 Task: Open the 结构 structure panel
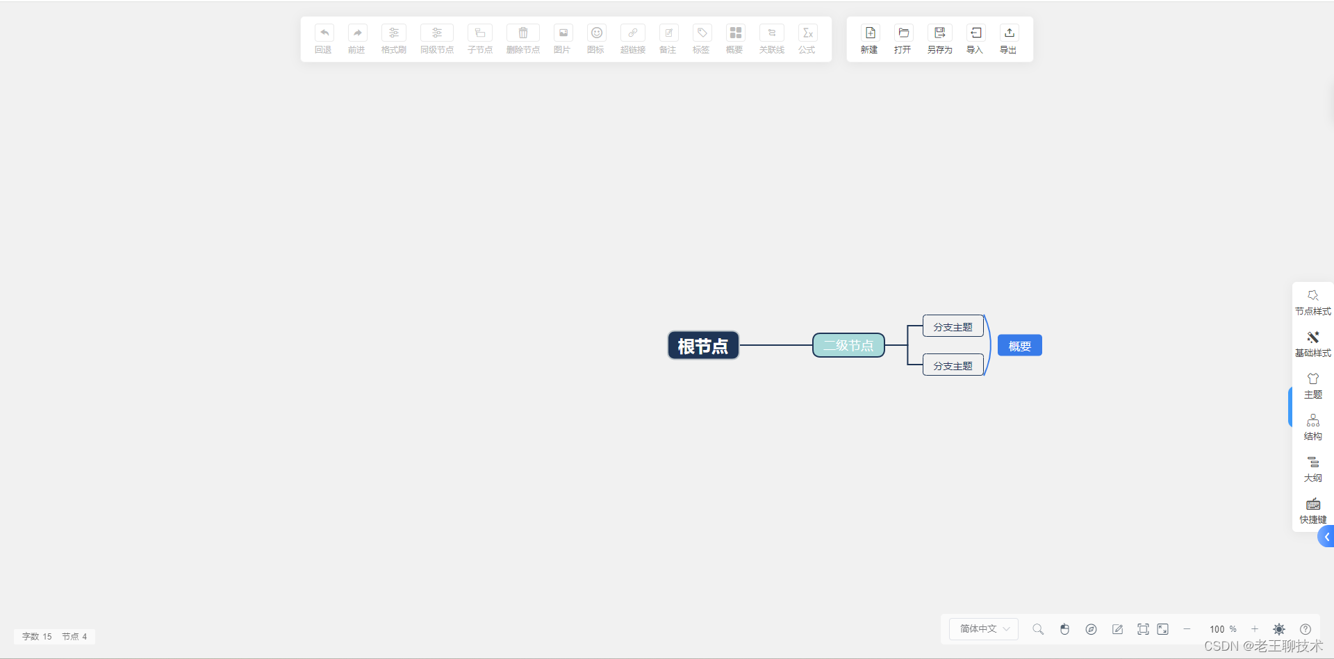click(1312, 428)
